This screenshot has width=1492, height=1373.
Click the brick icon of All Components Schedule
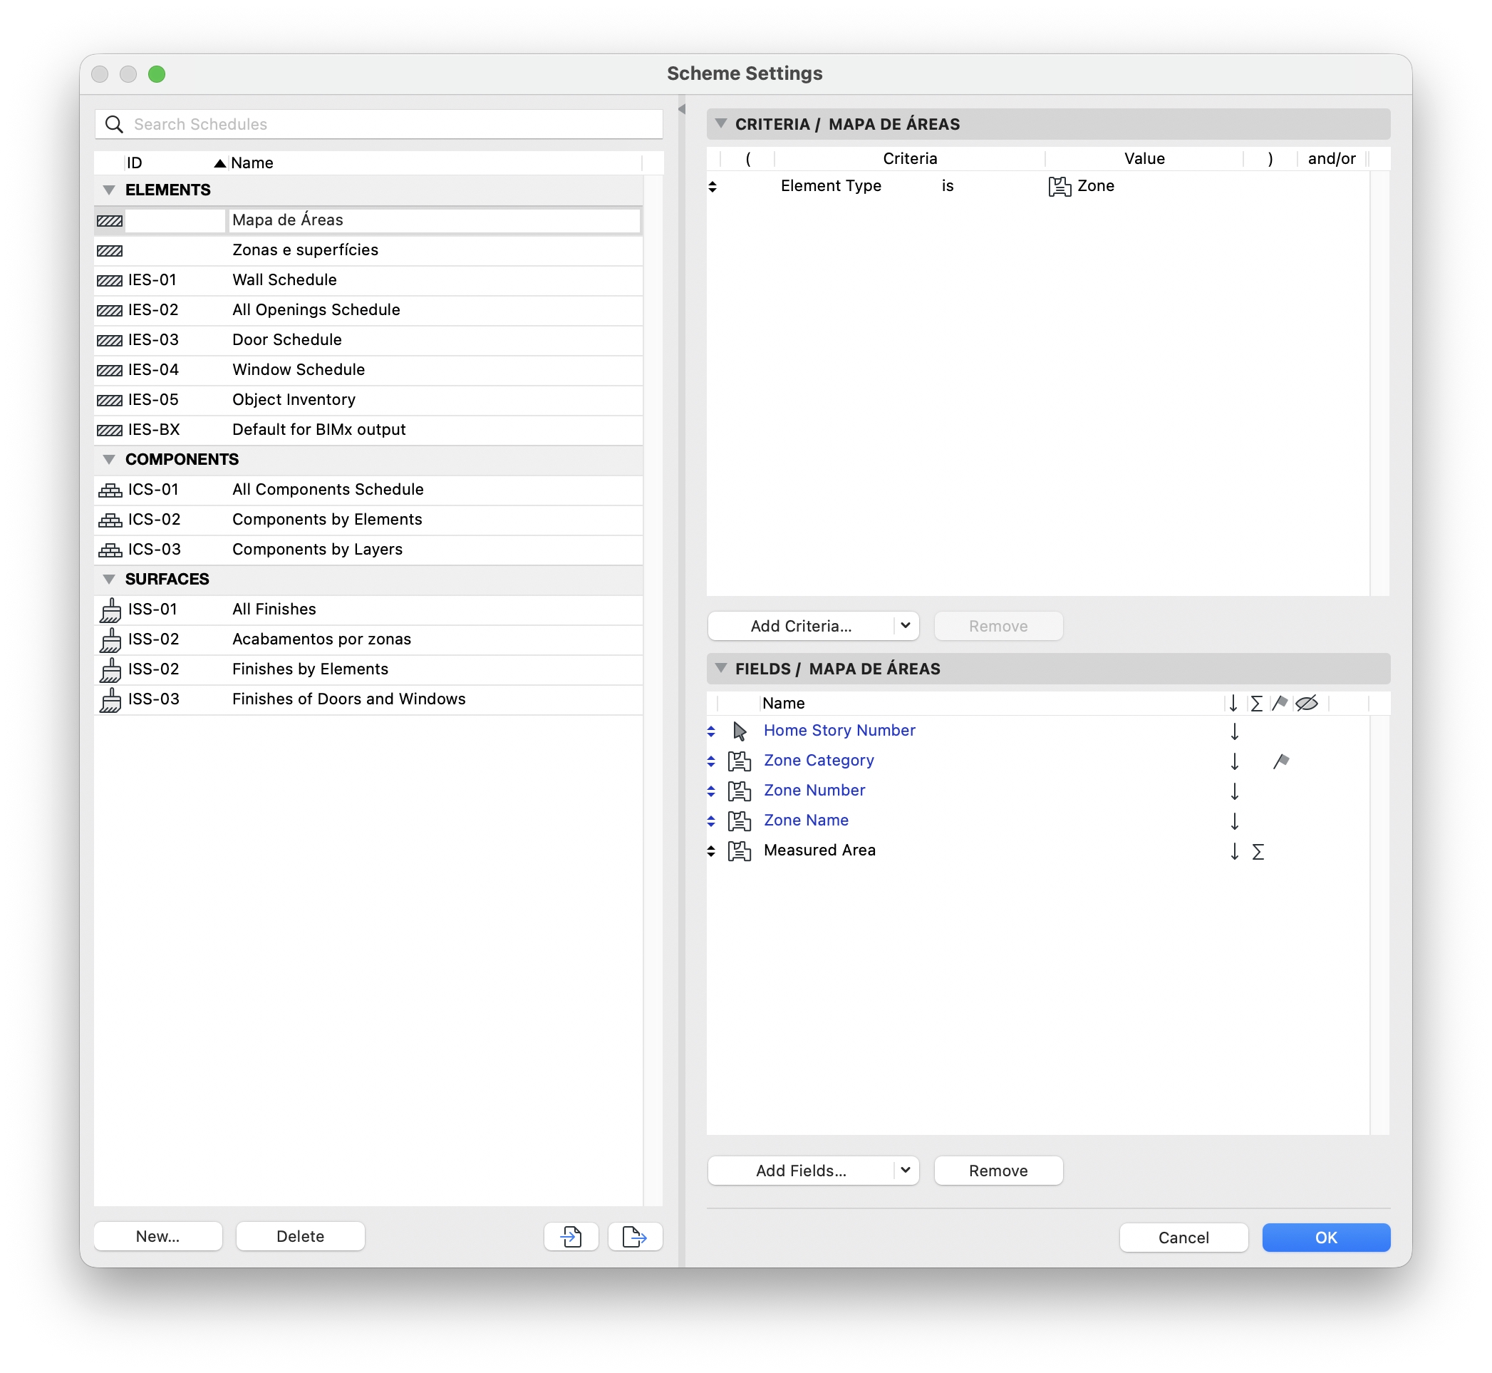pyautogui.click(x=110, y=490)
